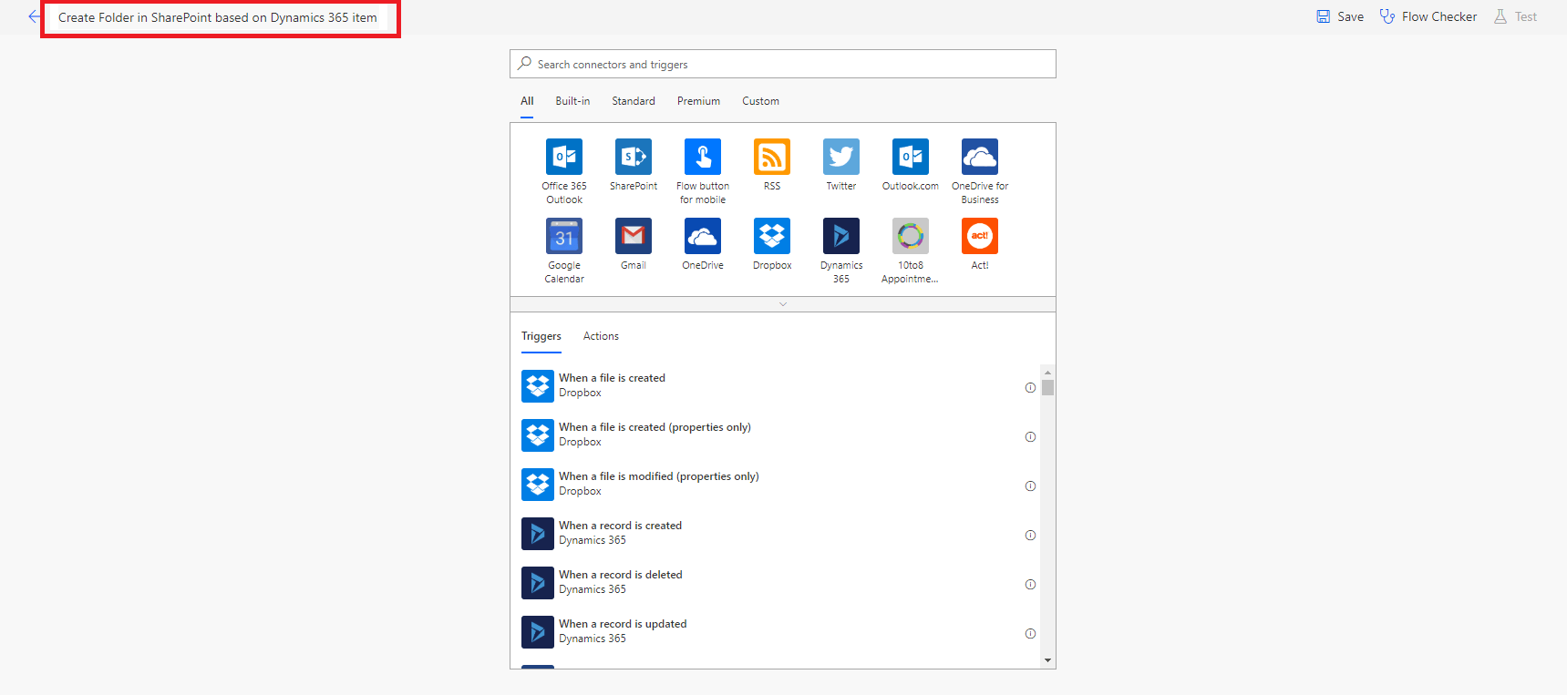The height and width of the screenshot is (695, 1567).
Task: Open Flow Checker
Action: 1428,16
